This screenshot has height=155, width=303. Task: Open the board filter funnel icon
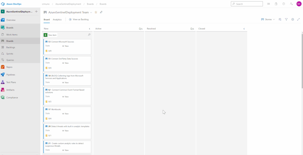(x=286, y=19)
